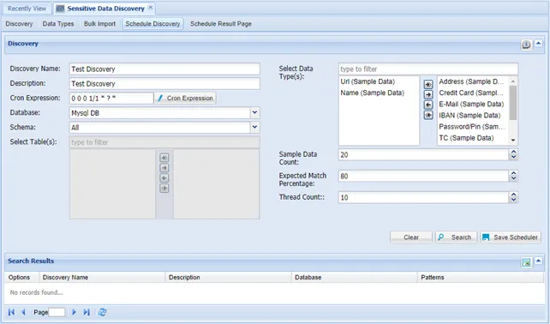Go to next page of results

tap(74, 312)
